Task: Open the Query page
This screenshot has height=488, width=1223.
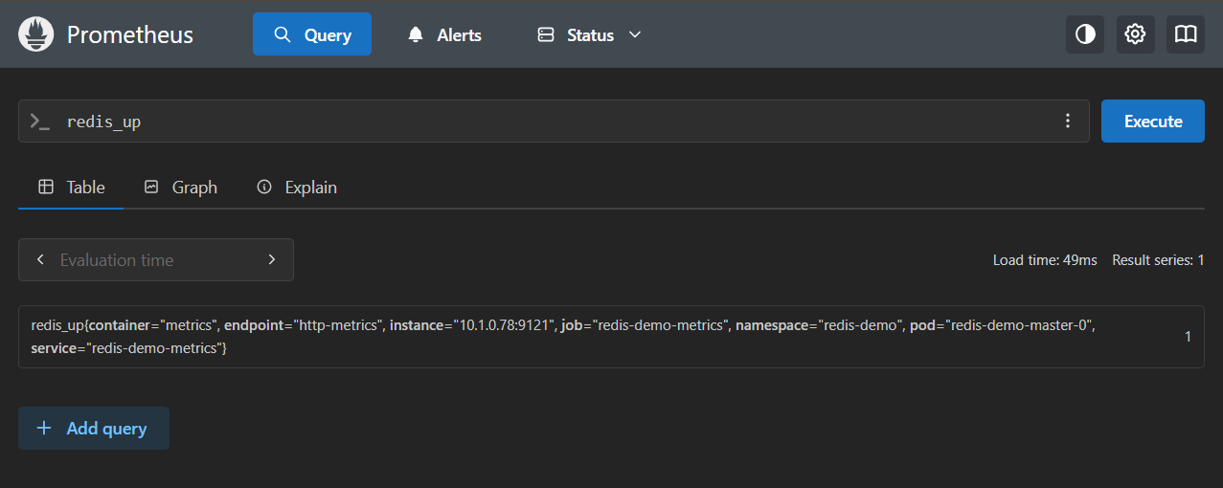Action: pos(312,34)
